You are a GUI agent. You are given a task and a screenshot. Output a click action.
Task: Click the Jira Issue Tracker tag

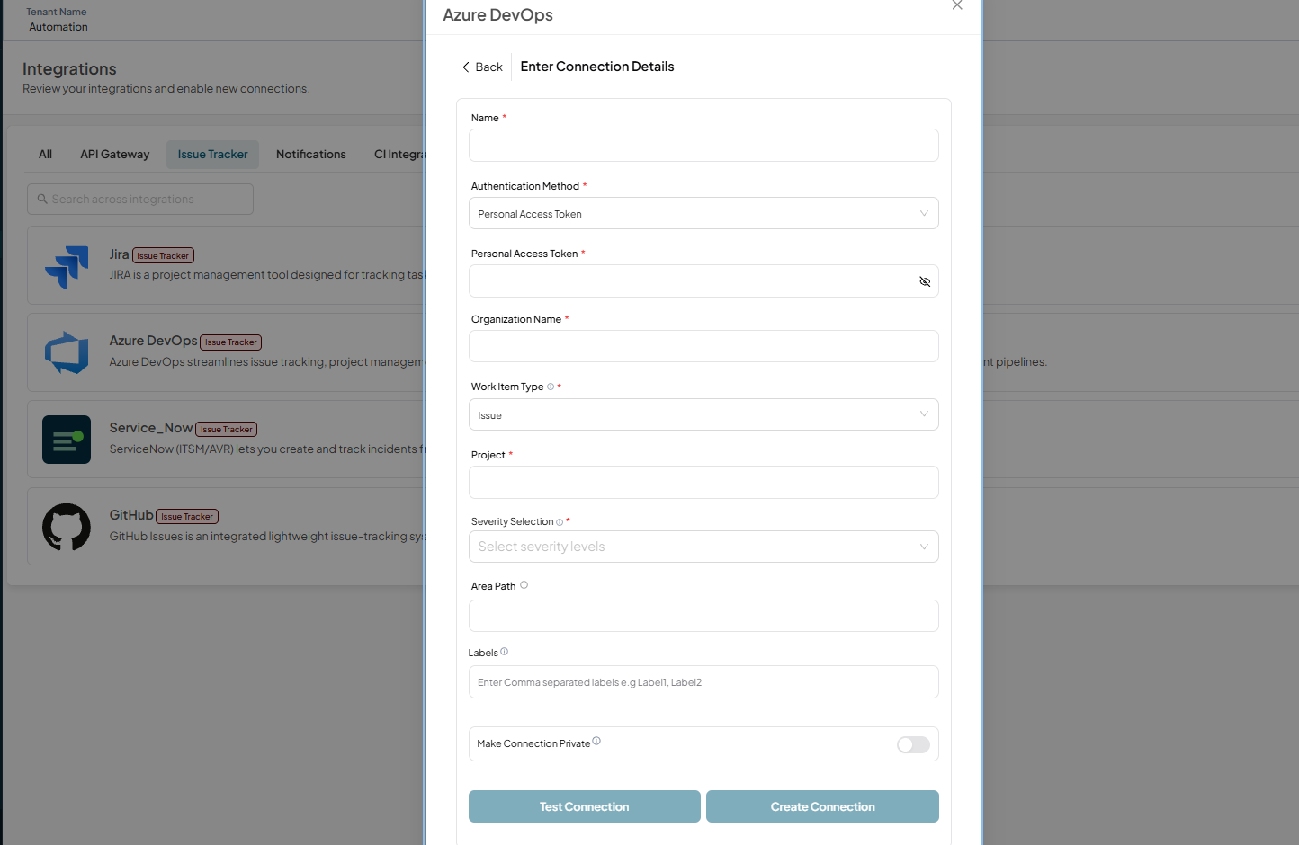[x=163, y=256]
